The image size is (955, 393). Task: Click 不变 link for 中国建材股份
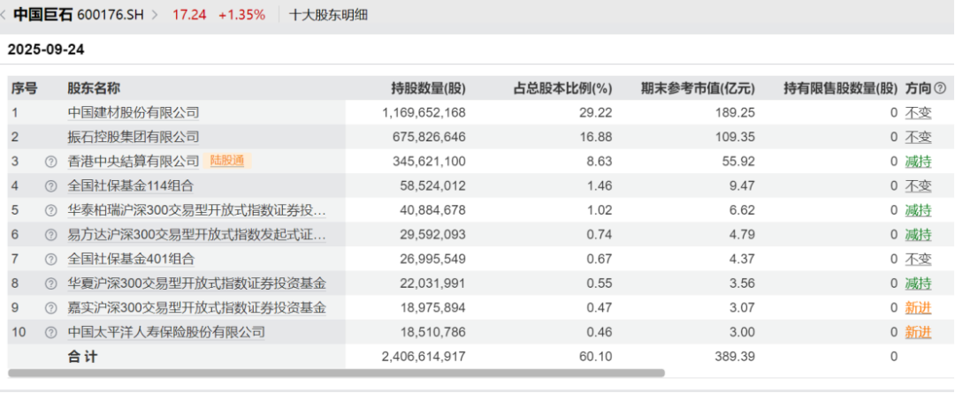click(918, 112)
